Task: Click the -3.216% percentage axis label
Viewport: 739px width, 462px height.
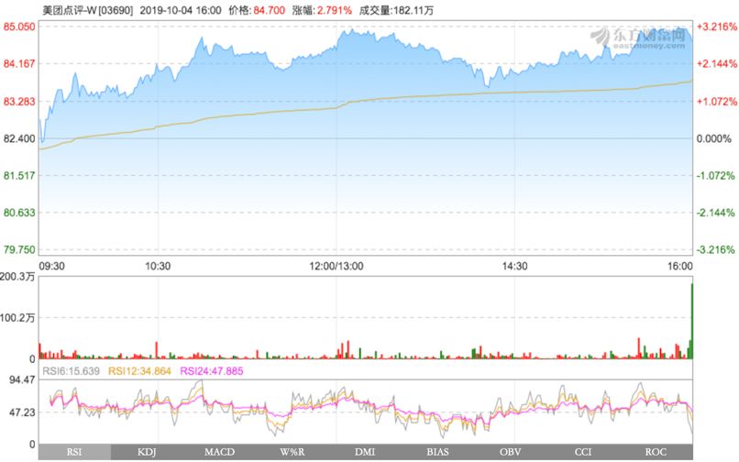Action: pos(716,249)
